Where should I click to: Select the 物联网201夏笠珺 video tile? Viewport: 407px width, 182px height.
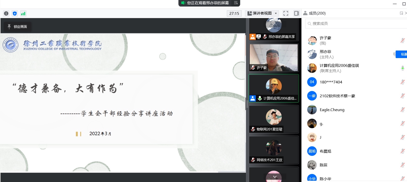tap(274, 119)
